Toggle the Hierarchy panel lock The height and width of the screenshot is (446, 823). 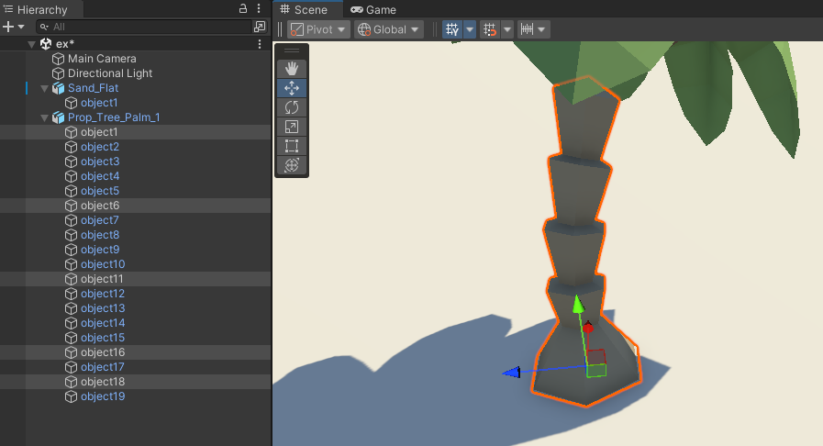coord(243,8)
